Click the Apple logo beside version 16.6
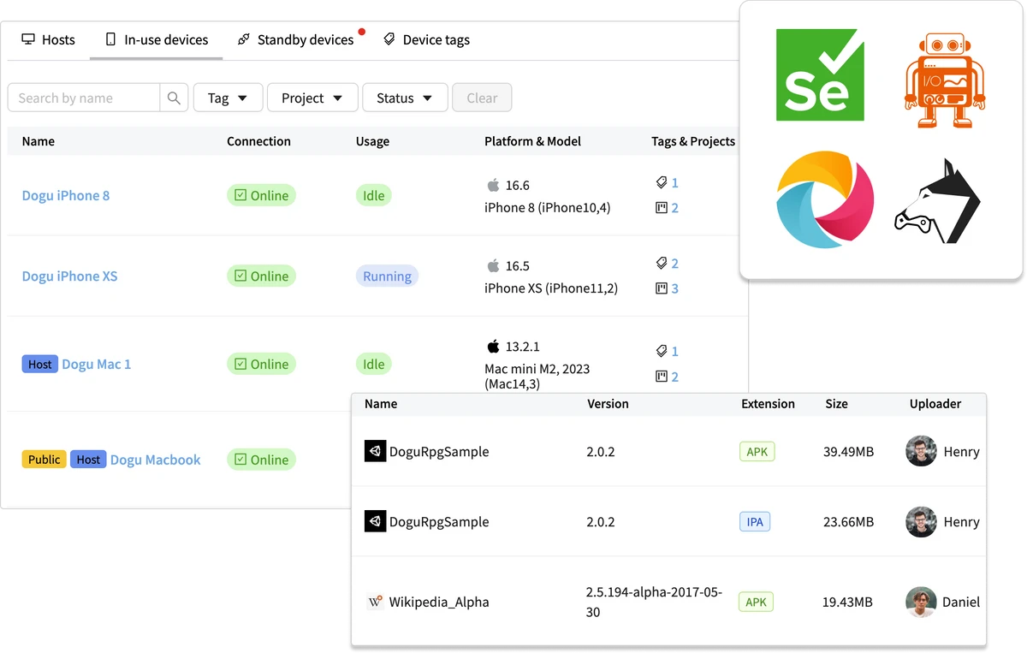This screenshot has height=653, width=1027. [x=493, y=185]
